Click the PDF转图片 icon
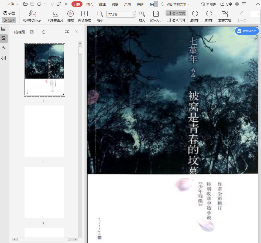261x243 pixels. pyautogui.click(x=55, y=14)
